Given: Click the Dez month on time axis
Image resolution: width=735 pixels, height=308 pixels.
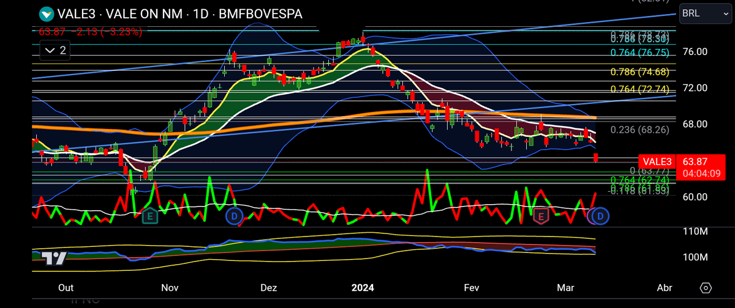Looking at the screenshot, I should pos(268,288).
